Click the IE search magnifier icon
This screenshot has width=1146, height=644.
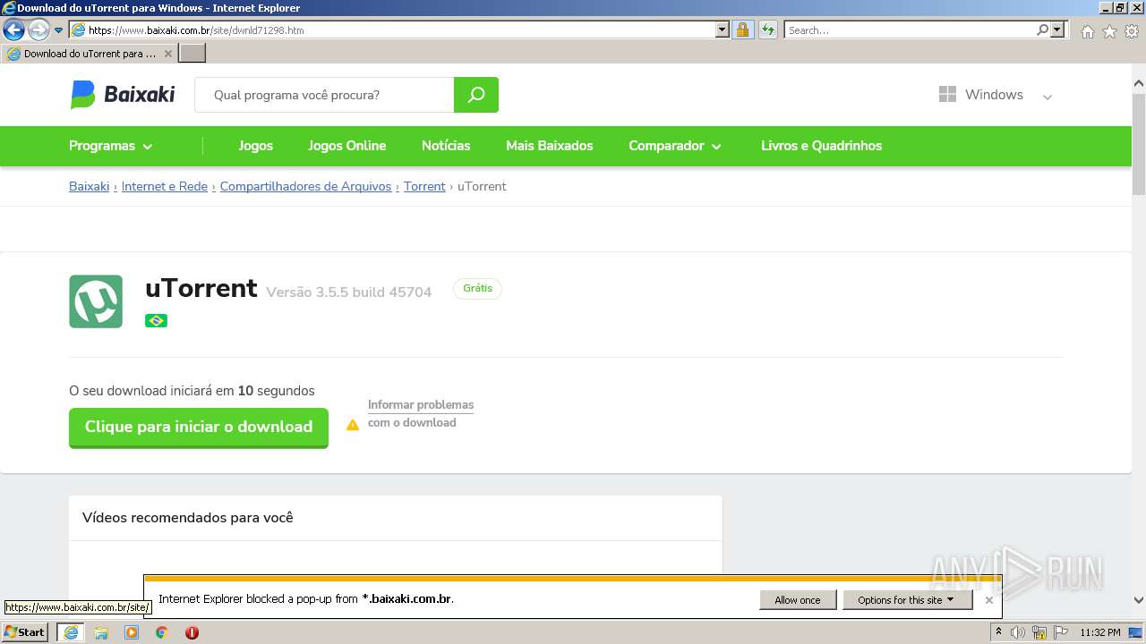pyautogui.click(x=1042, y=30)
